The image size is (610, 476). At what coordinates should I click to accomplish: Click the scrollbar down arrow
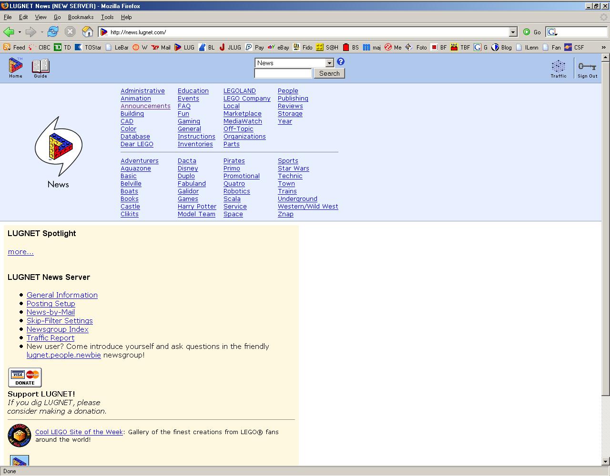click(x=606, y=462)
